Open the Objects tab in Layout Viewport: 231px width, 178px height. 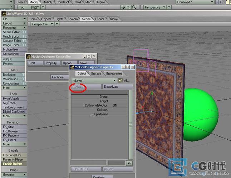pos(46,19)
